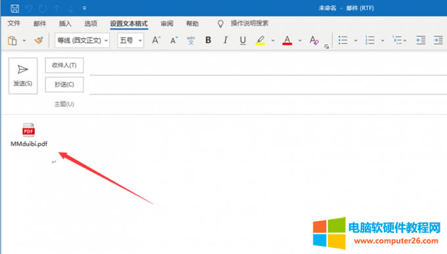Open the font size dropdown 五号

[130, 41]
